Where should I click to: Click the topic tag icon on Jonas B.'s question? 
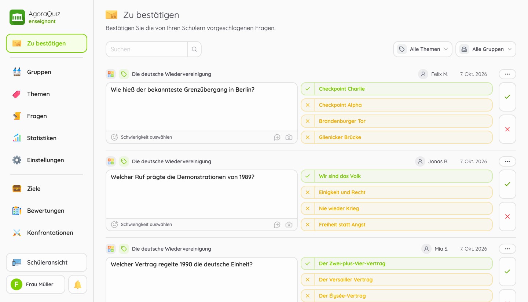[x=124, y=161]
